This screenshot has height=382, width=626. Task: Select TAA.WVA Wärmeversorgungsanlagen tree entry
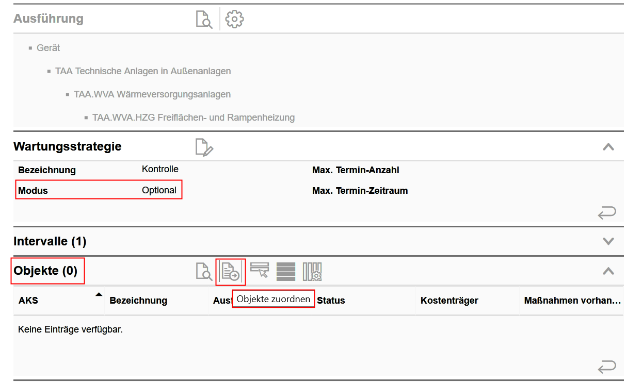pos(152,94)
